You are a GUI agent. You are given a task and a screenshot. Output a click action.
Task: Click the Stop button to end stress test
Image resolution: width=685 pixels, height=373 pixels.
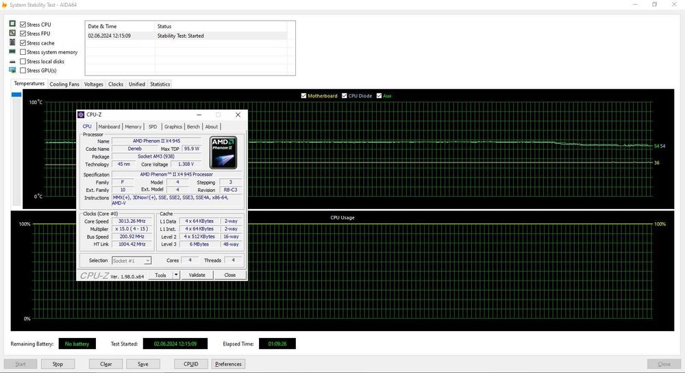[58, 364]
